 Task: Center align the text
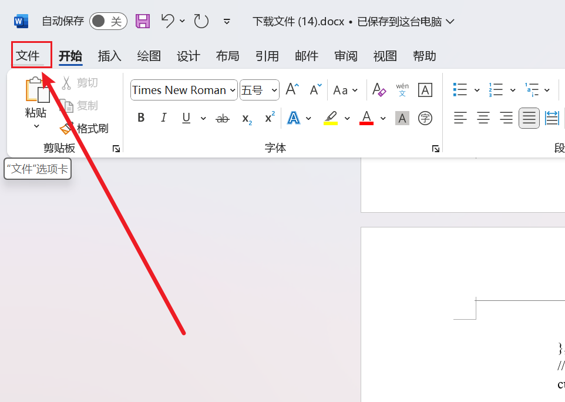click(483, 118)
